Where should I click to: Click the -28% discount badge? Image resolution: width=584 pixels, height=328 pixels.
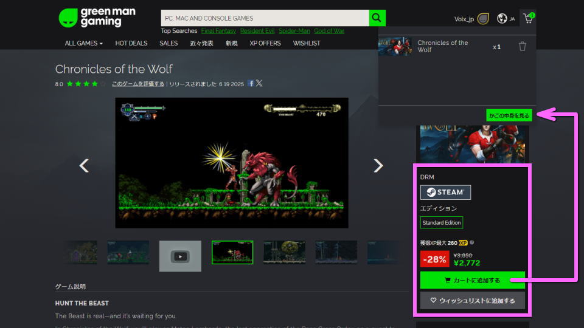pyautogui.click(x=434, y=259)
